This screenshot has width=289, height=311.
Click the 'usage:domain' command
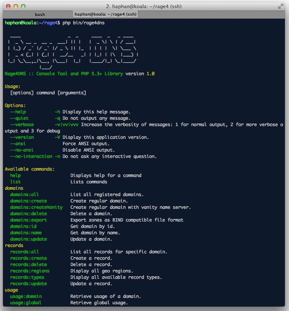(26, 296)
